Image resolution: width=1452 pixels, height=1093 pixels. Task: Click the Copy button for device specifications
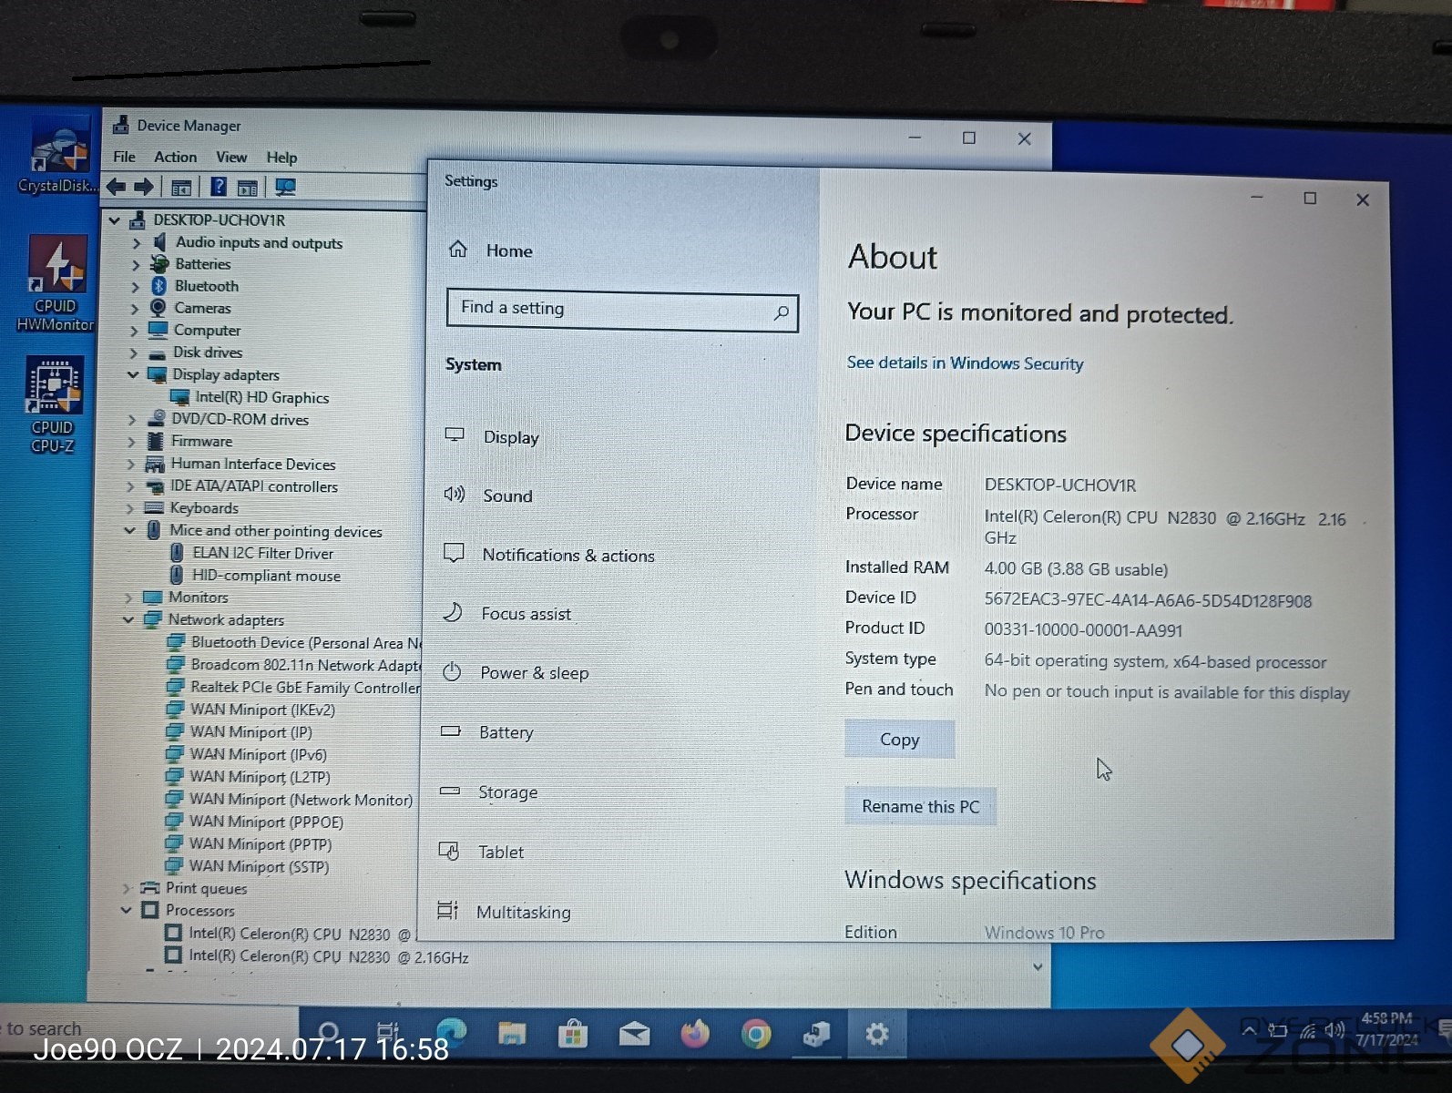tap(900, 740)
